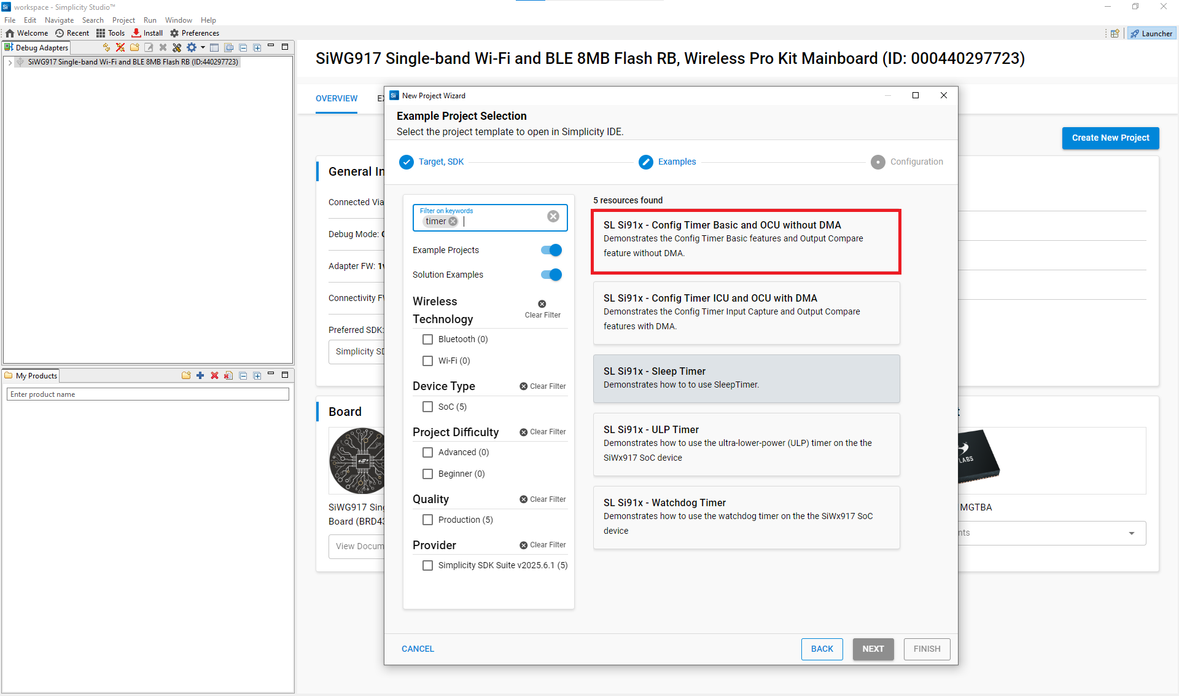Click the BACK button in wizard

point(822,649)
